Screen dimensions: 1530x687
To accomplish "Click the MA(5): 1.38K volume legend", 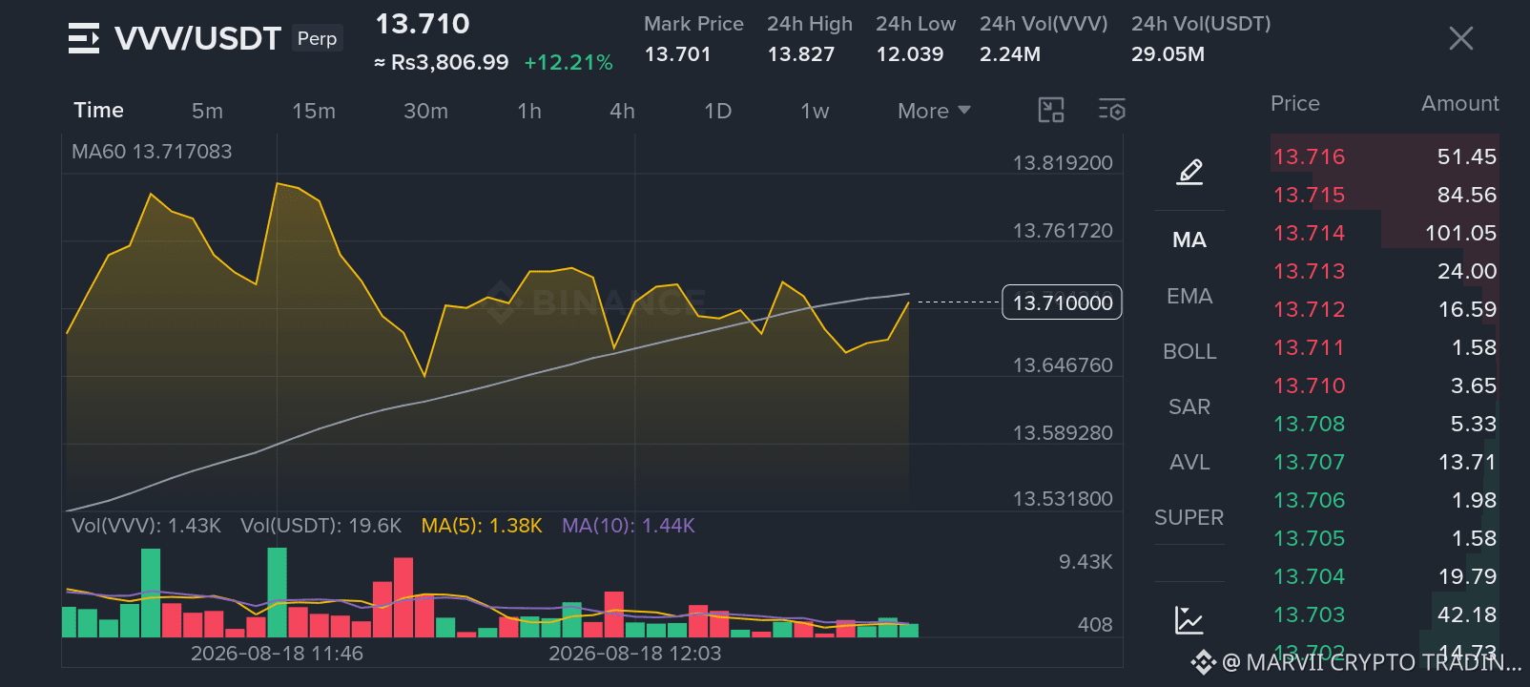I will tap(482, 526).
